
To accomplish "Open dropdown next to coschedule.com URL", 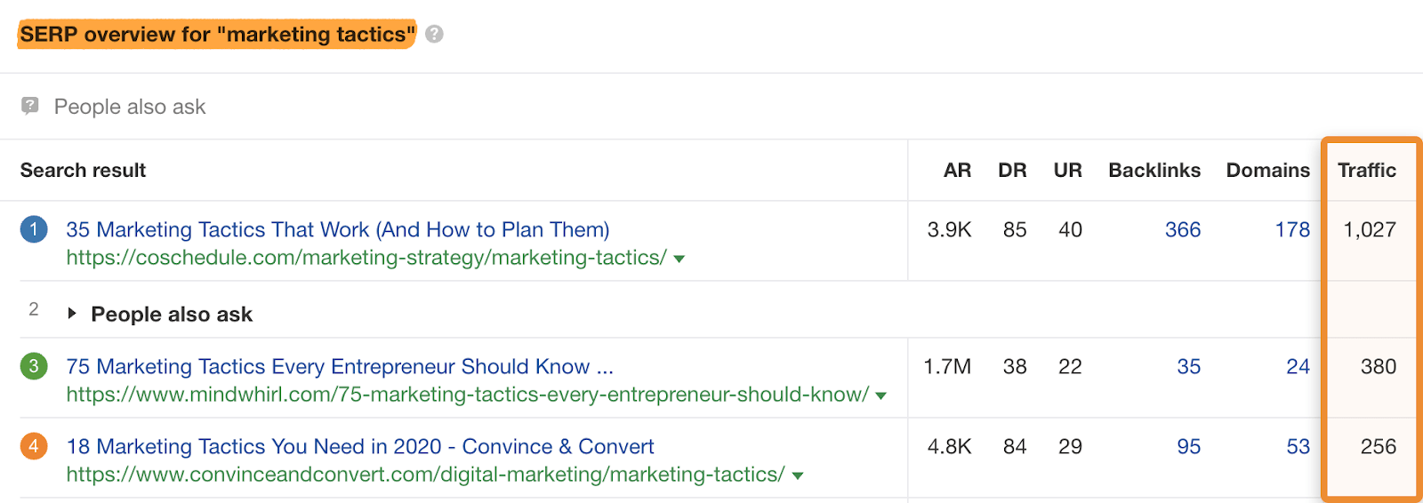I will [679, 259].
